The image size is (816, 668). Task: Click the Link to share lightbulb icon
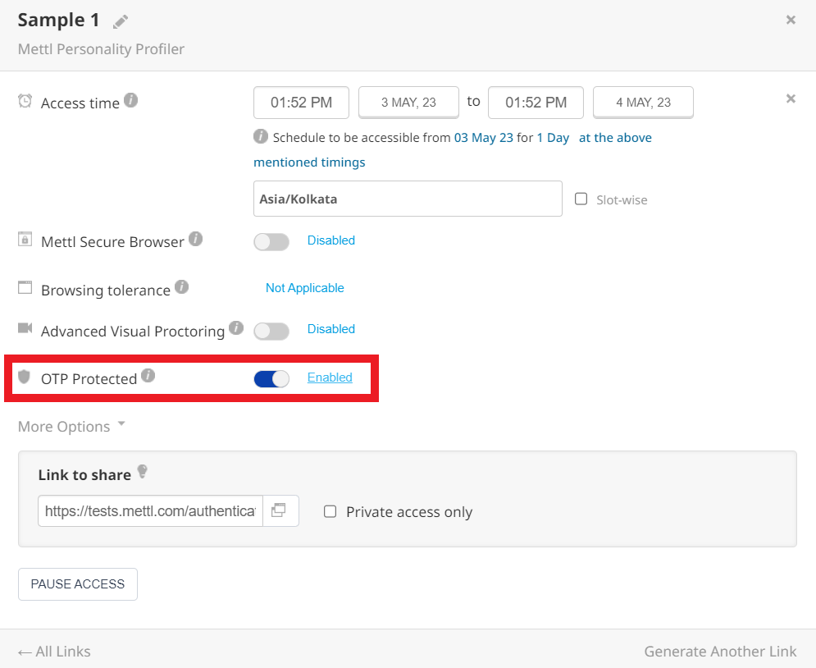[x=142, y=472]
